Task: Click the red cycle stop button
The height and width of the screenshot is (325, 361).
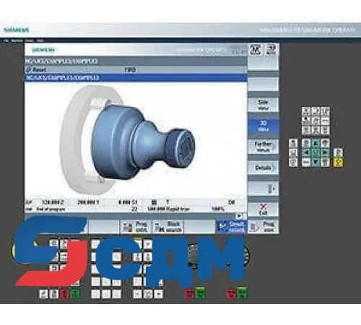Action: tap(64, 294)
